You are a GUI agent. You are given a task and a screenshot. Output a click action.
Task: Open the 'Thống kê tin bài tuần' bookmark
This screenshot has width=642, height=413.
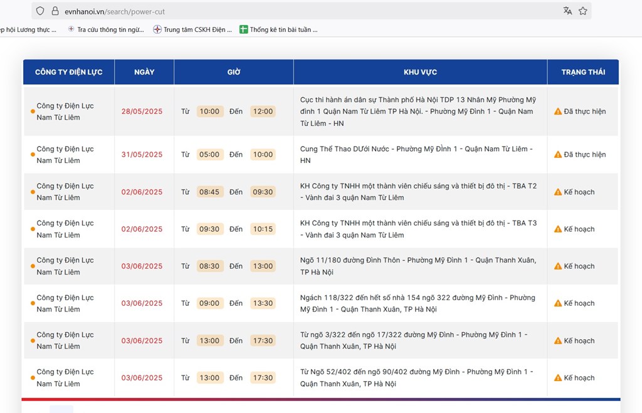click(x=278, y=29)
